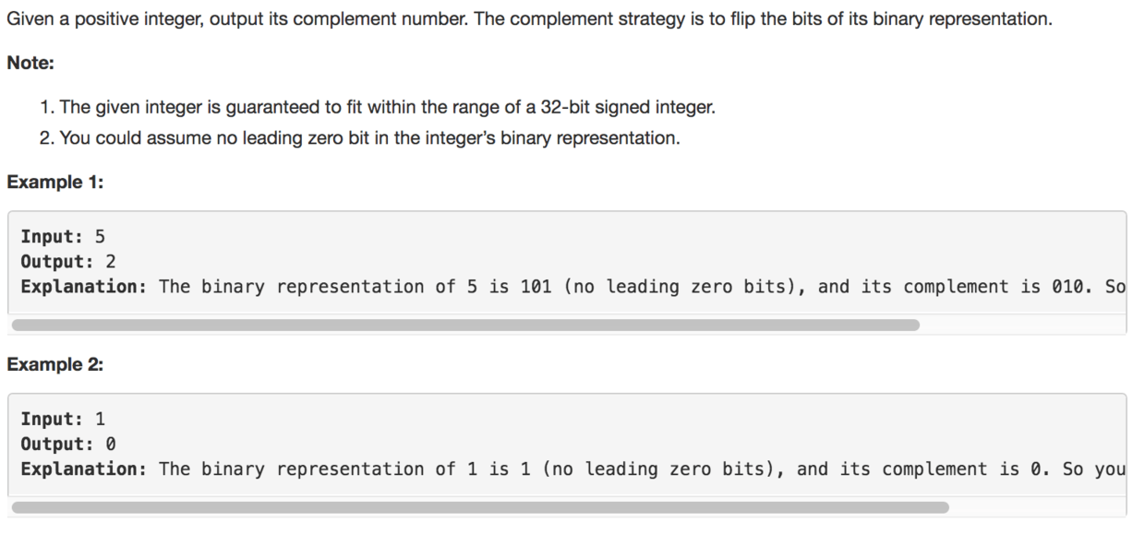Click the "Example 1:" heading
The image size is (1145, 534).
pos(55,183)
